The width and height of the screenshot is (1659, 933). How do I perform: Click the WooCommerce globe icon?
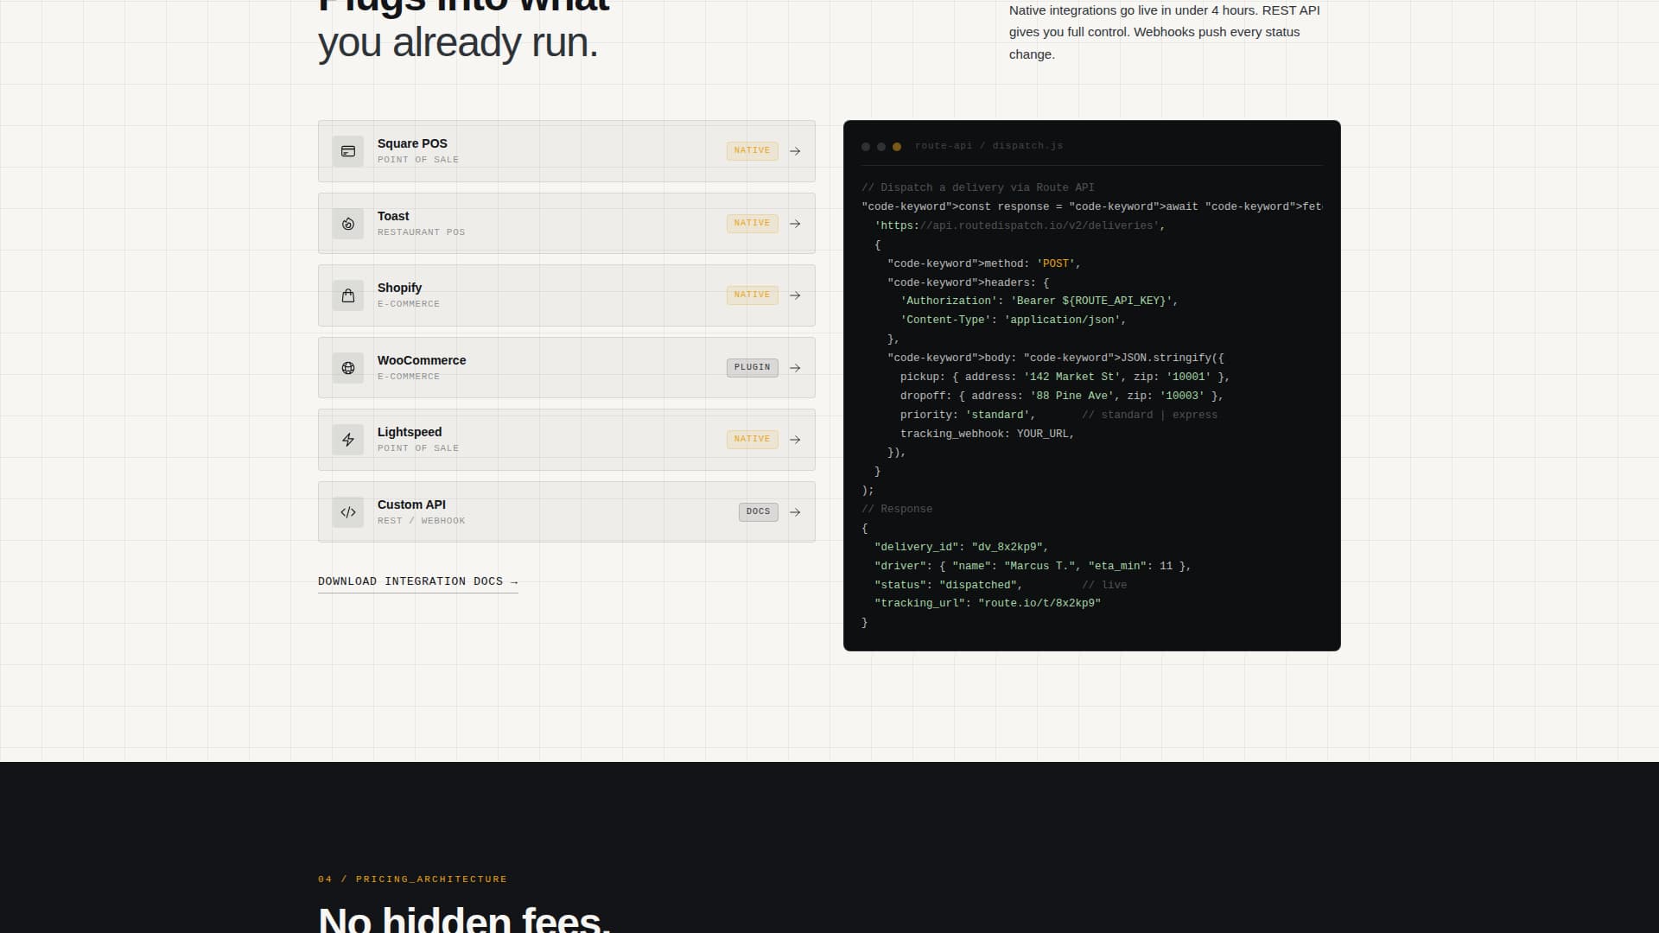pos(348,368)
